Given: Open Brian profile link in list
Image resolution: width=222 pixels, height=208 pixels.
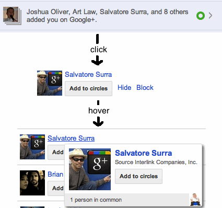Looking at the screenshot, I should [55, 174].
